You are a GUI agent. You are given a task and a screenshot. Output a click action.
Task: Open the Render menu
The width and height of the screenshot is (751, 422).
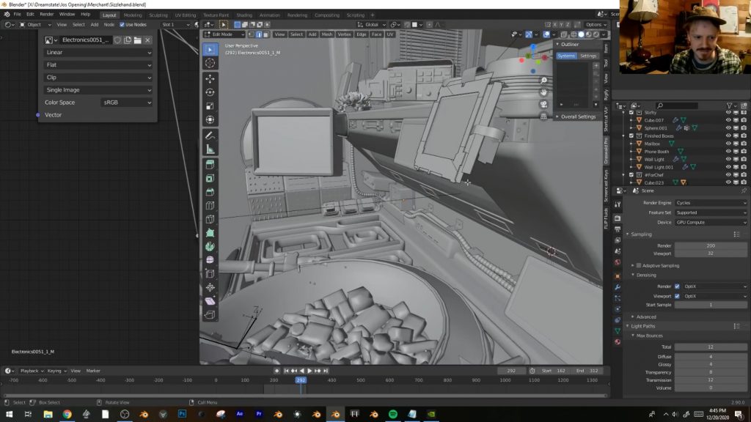pyautogui.click(x=46, y=15)
